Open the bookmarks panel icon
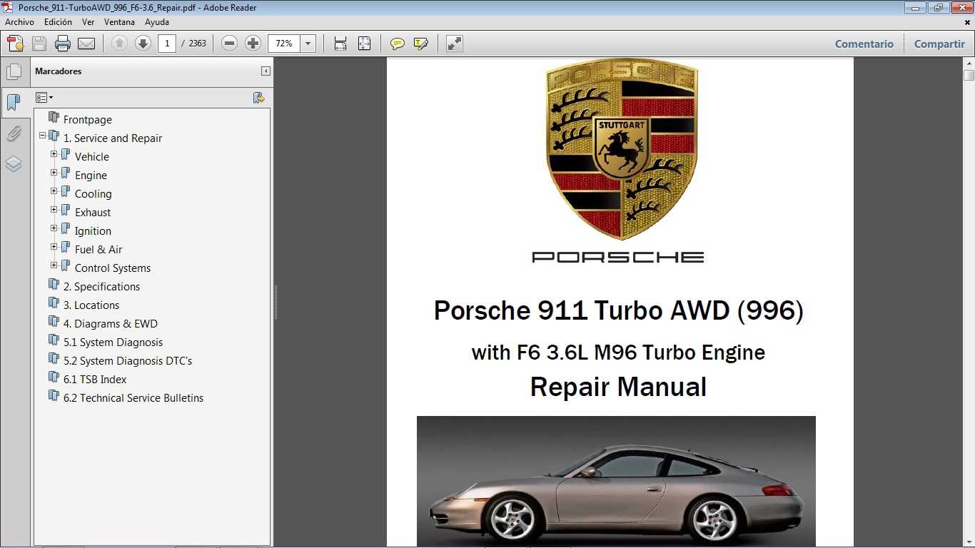The image size is (975, 548). (x=14, y=102)
